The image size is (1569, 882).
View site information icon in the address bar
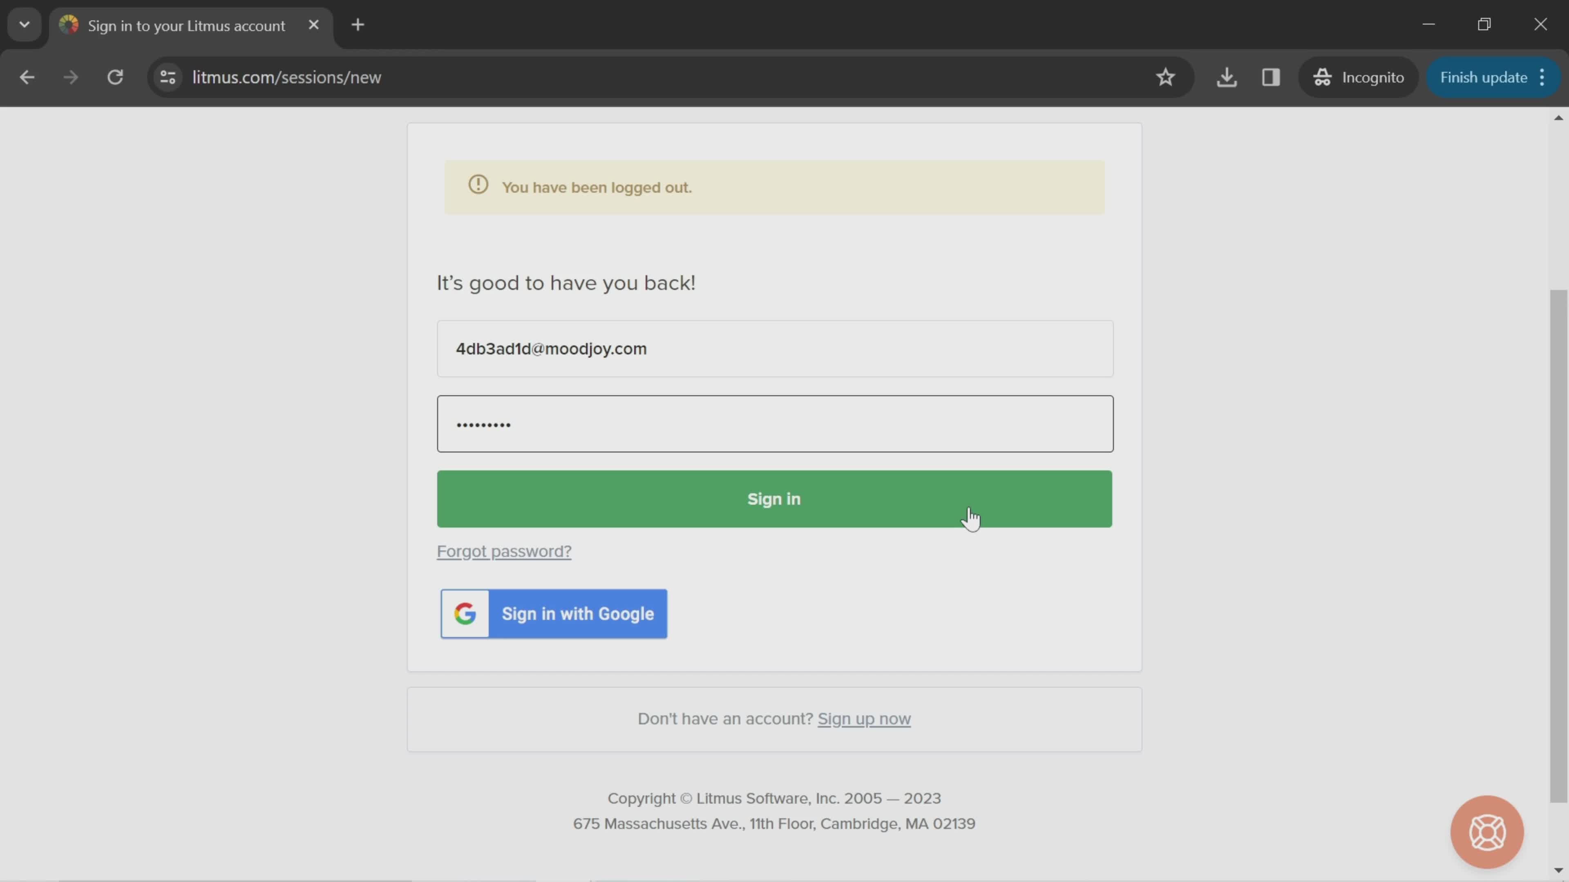pyautogui.click(x=168, y=77)
